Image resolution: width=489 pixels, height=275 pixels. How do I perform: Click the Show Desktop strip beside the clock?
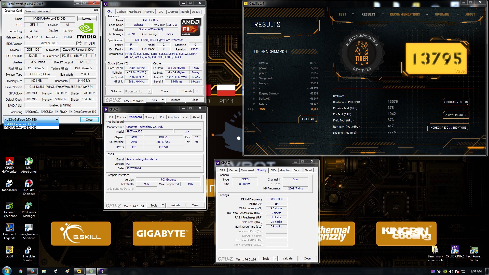487,271
